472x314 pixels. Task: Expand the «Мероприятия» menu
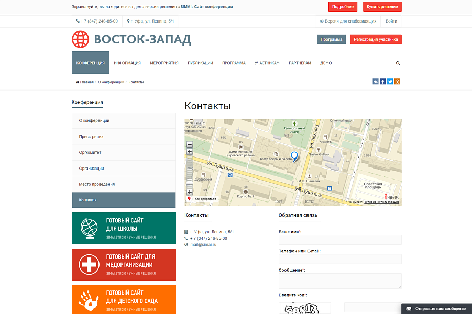click(165, 62)
